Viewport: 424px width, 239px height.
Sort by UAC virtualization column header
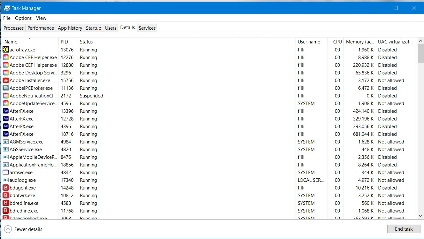tap(396, 42)
